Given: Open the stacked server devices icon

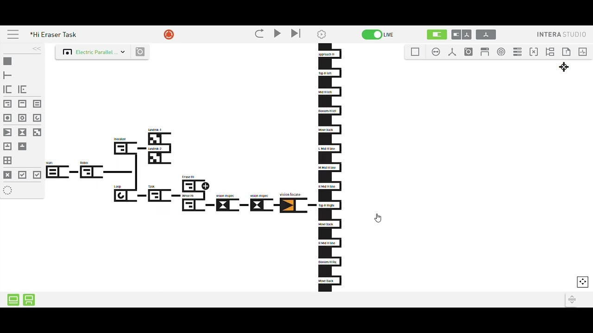Looking at the screenshot, I should click(x=517, y=52).
